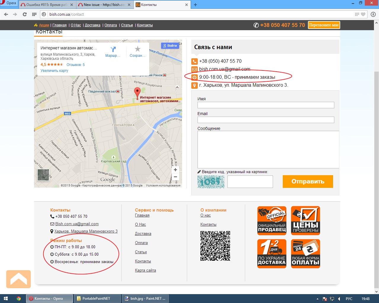Click the red map location pin

click(137, 92)
